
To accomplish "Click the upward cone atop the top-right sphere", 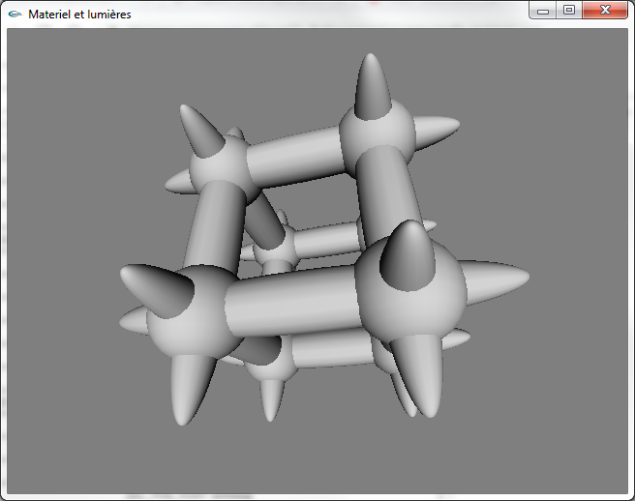I will (x=372, y=85).
